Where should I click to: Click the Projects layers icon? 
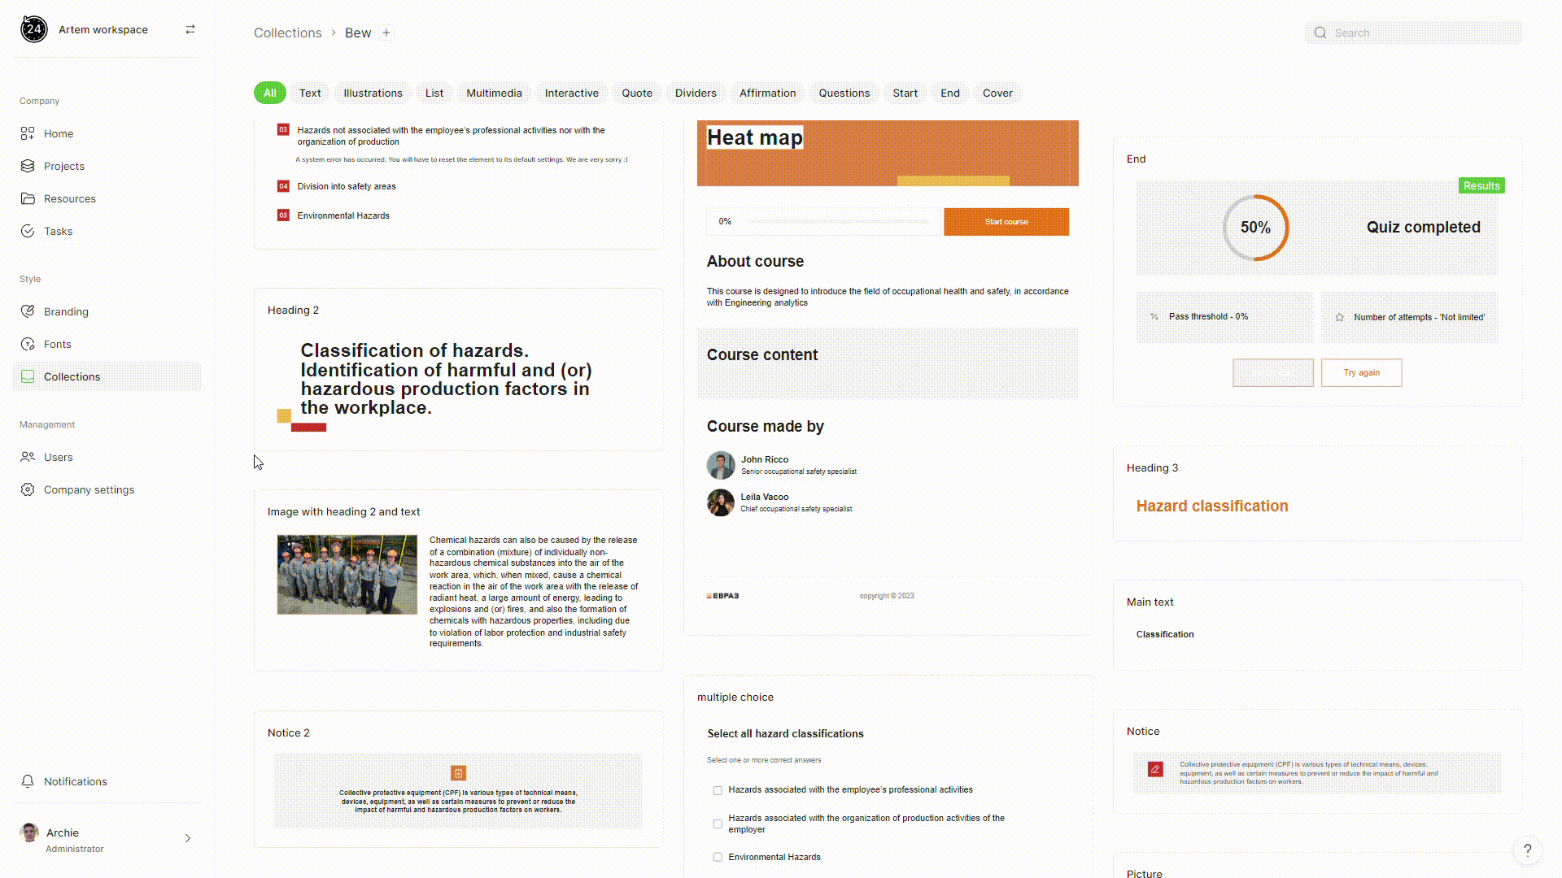coord(28,166)
